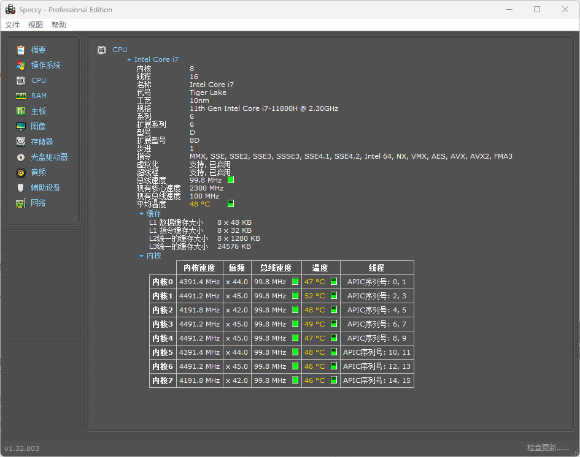Click the green bus speed indicator beside 总线速度 99.8 MHz
This screenshot has height=457, width=580.
click(231, 179)
